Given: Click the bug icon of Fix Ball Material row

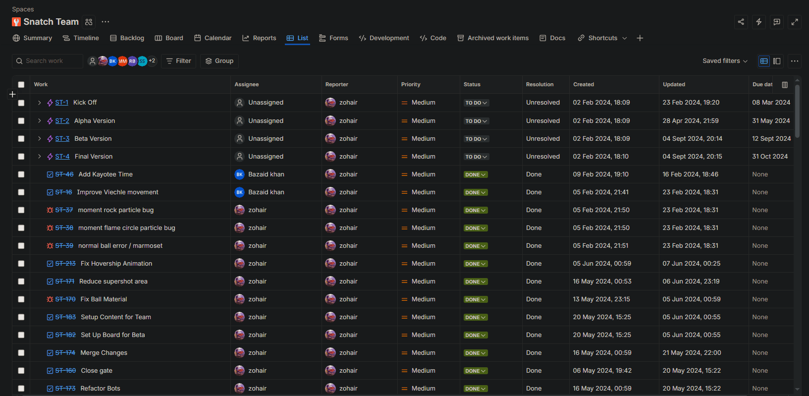Looking at the screenshot, I should [x=50, y=299].
